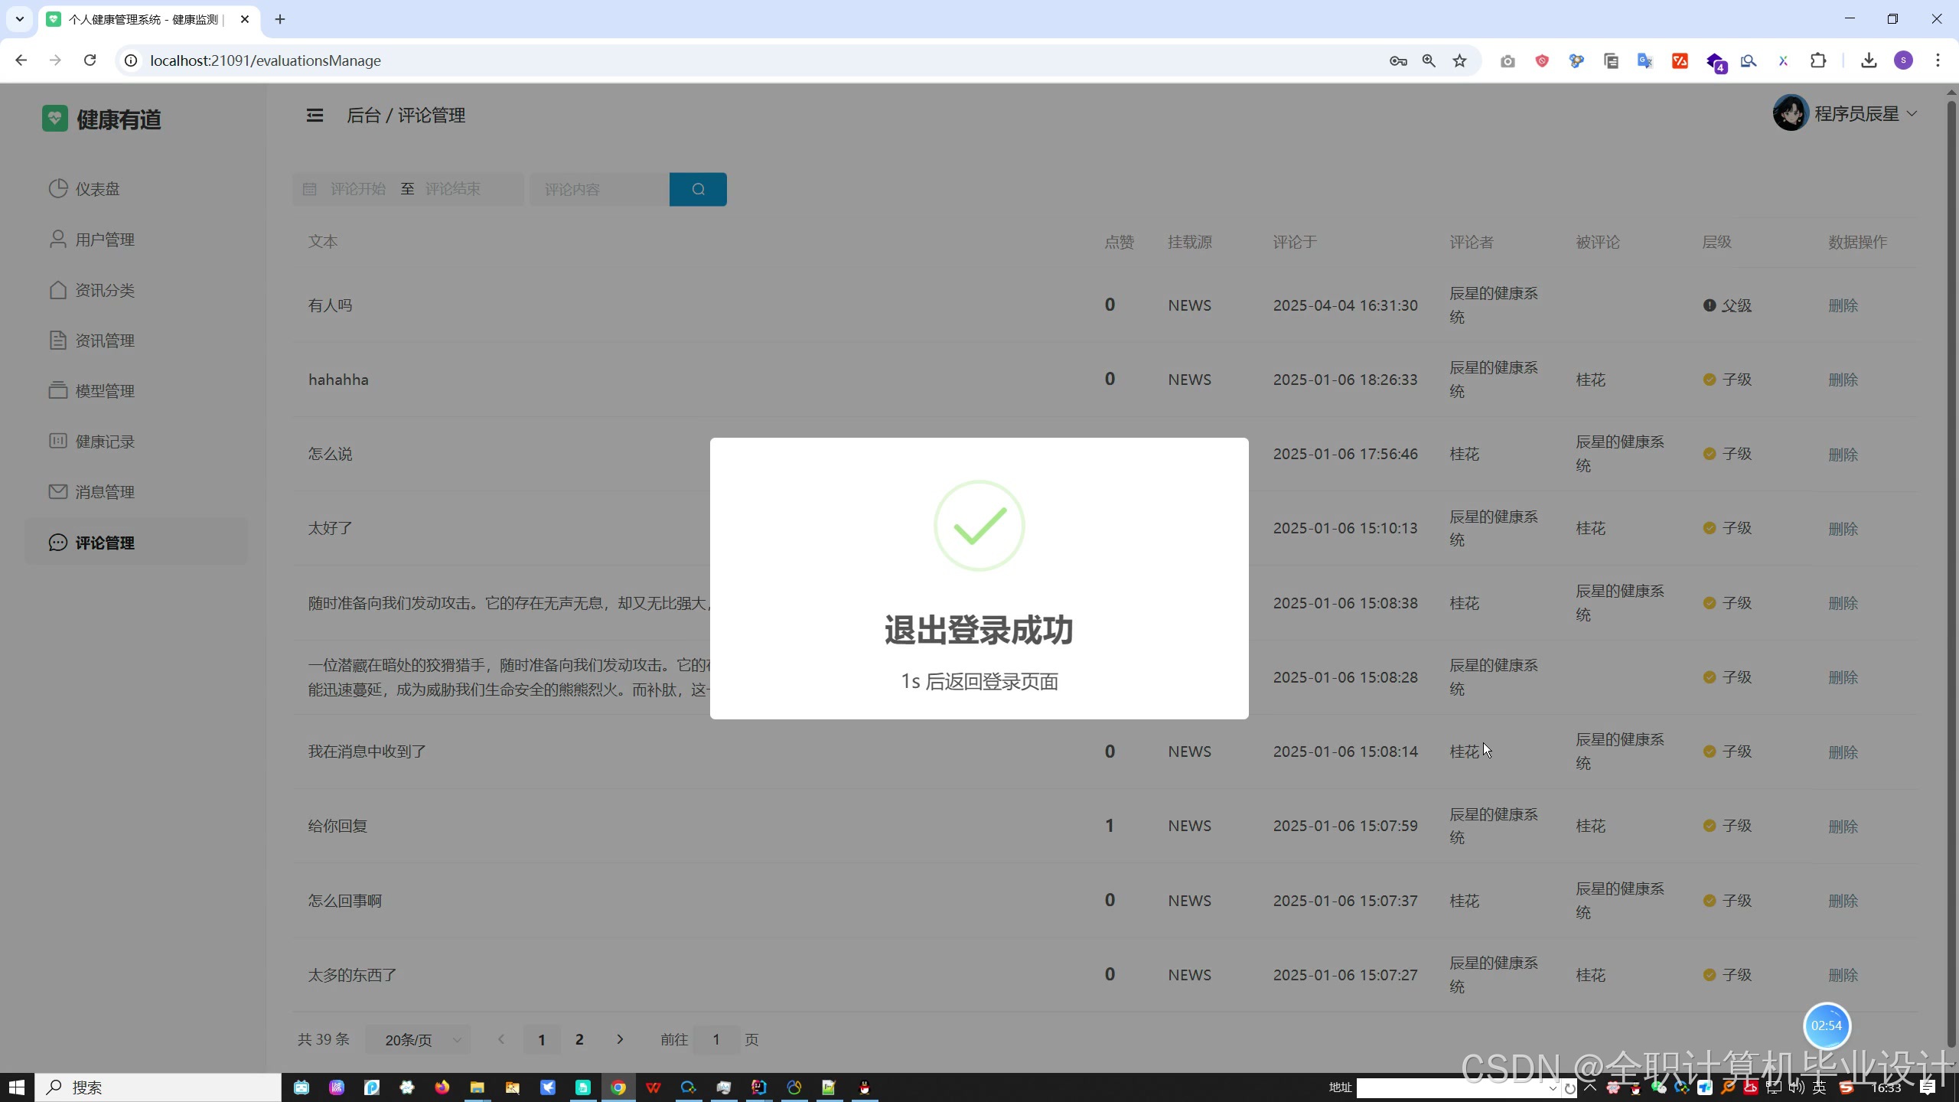The image size is (1959, 1102).
Task: Click the calendar icon in date range field
Action: coord(310,189)
